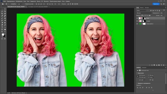
Task: Open the layer filter kind dropdown
Action: coord(142,10)
